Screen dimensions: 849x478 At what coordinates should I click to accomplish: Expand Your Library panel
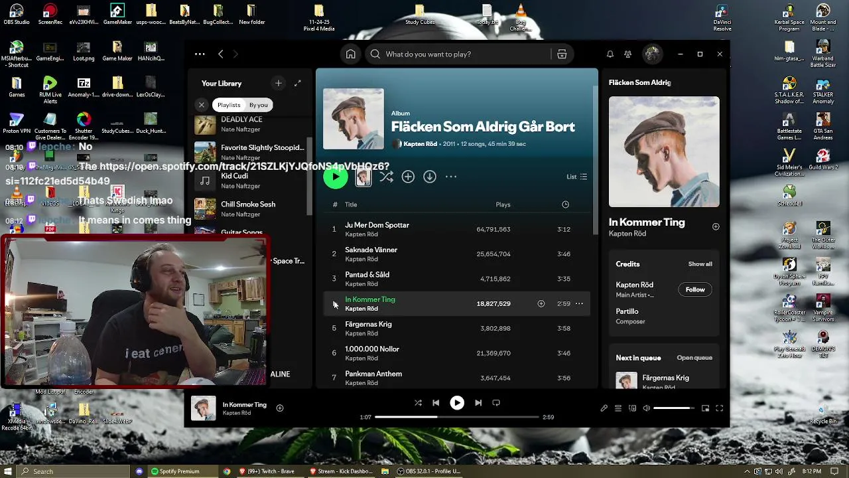(x=298, y=83)
